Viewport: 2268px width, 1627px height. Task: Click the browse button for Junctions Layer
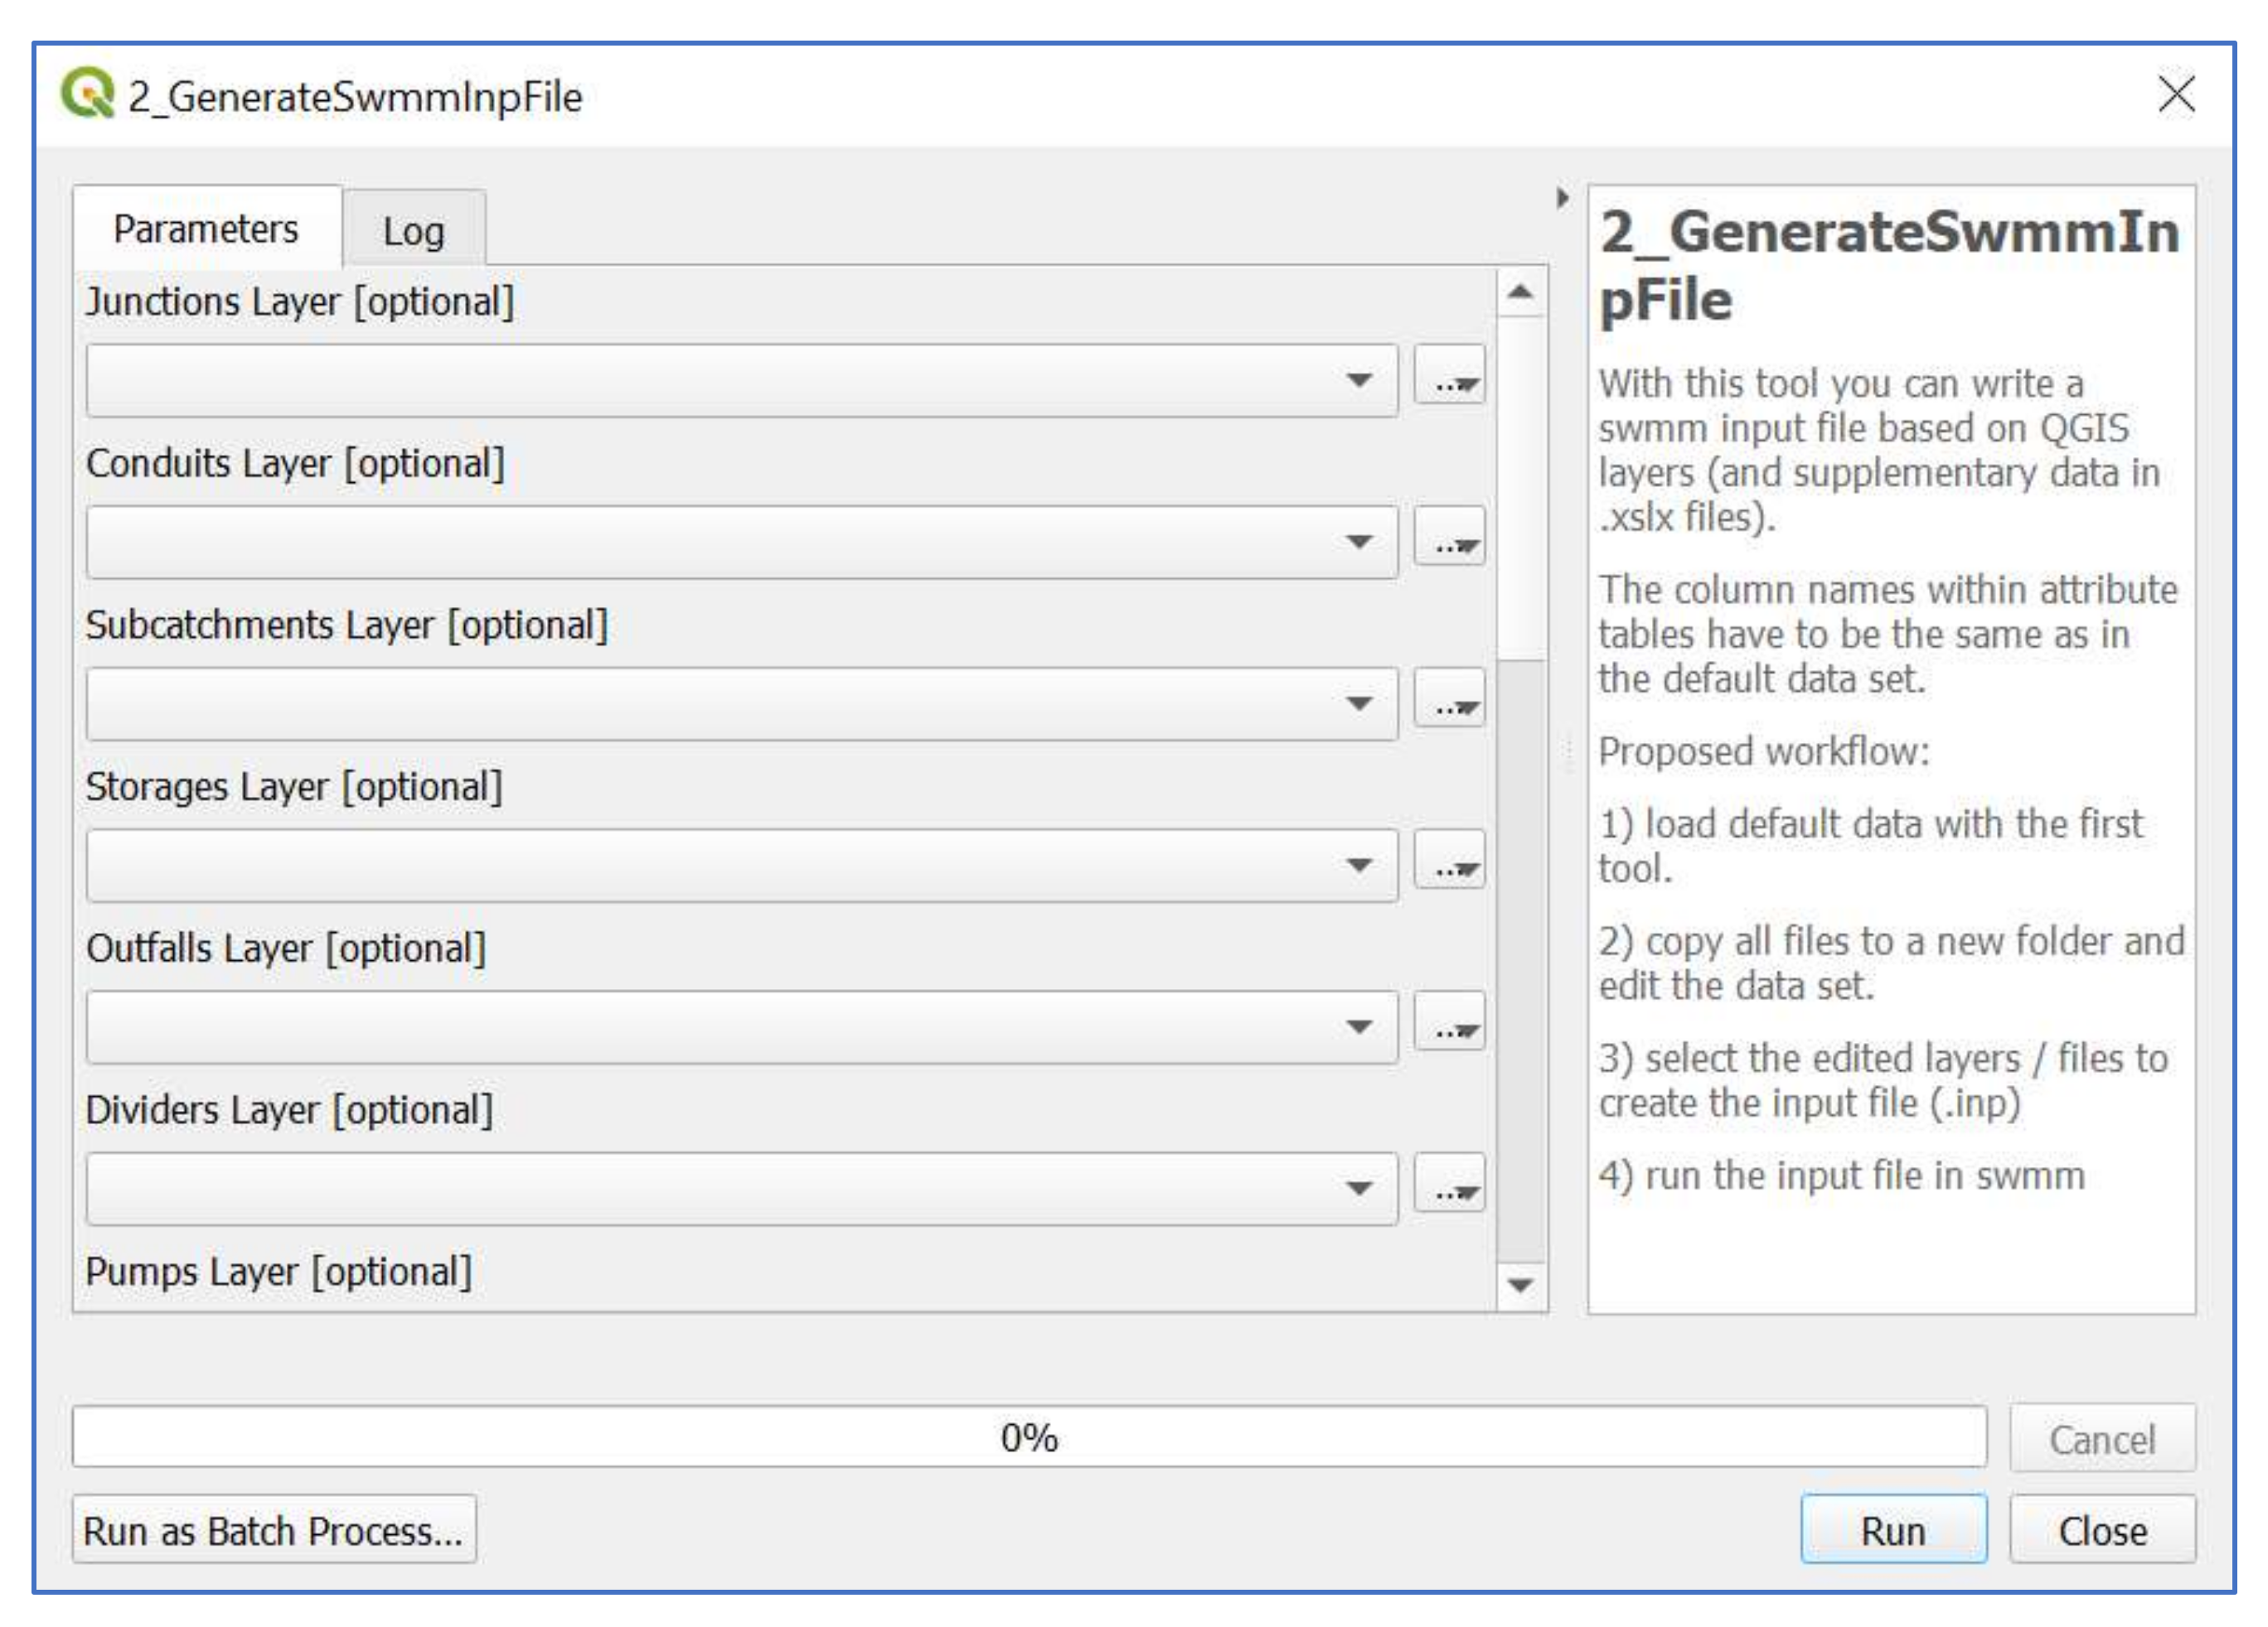pos(1448,379)
